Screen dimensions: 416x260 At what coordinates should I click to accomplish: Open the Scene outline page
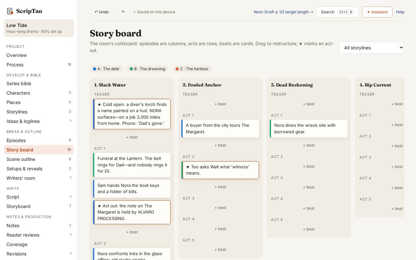click(39, 159)
